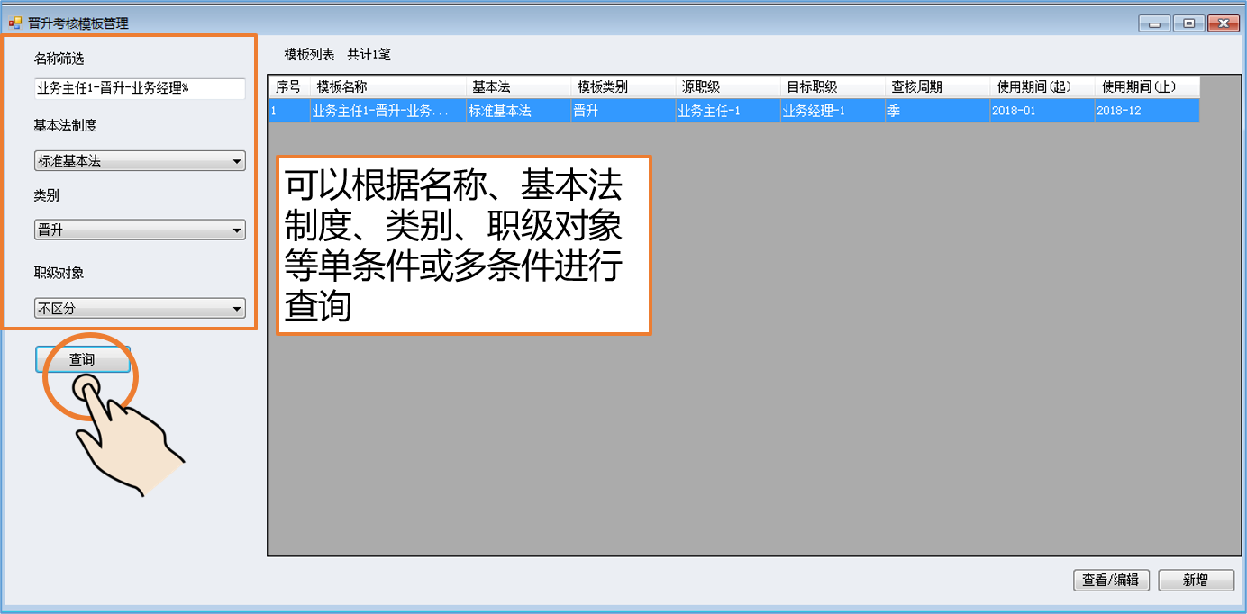Image resolution: width=1247 pixels, height=614 pixels.
Task: Click the 查看/编辑 button
Action: [1111, 581]
